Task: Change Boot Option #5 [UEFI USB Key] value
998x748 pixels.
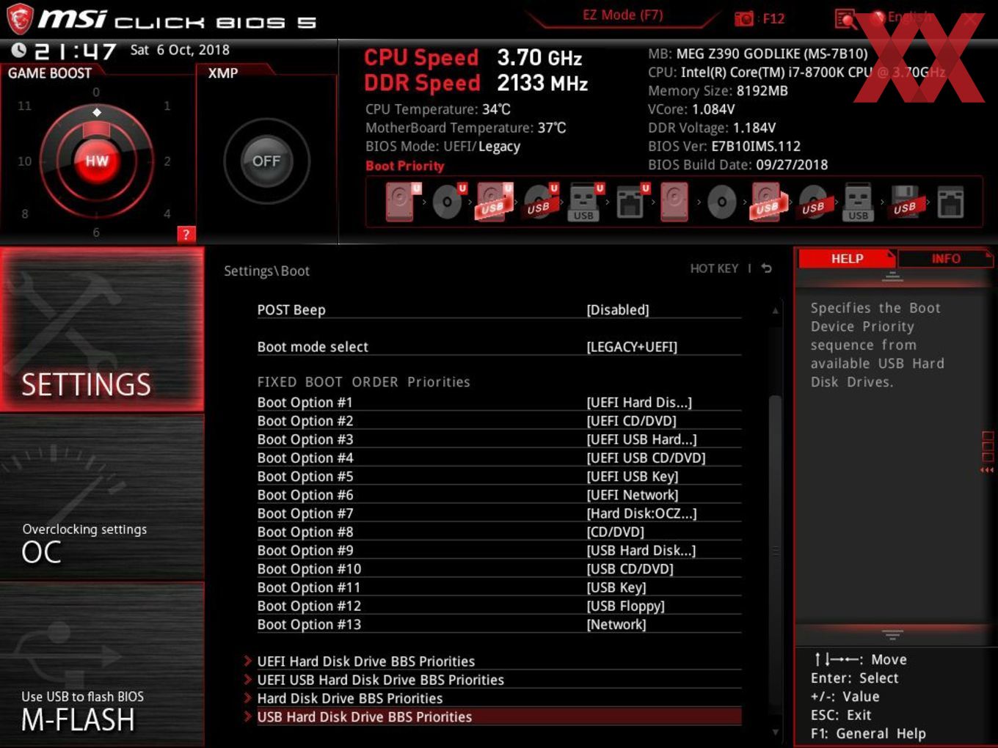Action: pyautogui.click(x=632, y=477)
